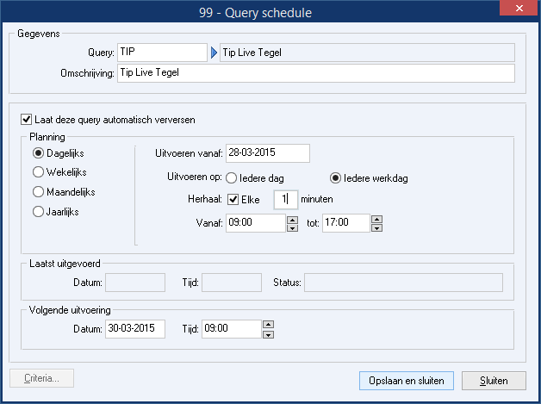Click the minutes interval field showing 1

286,199
